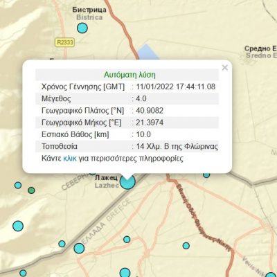Click the Lazhec village label
This screenshot has height=277, width=277.
(x=107, y=181)
